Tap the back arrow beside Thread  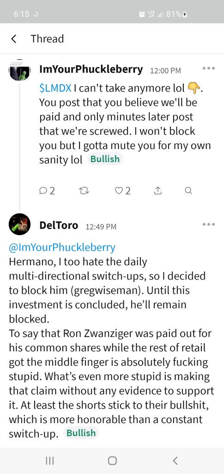(13, 39)
